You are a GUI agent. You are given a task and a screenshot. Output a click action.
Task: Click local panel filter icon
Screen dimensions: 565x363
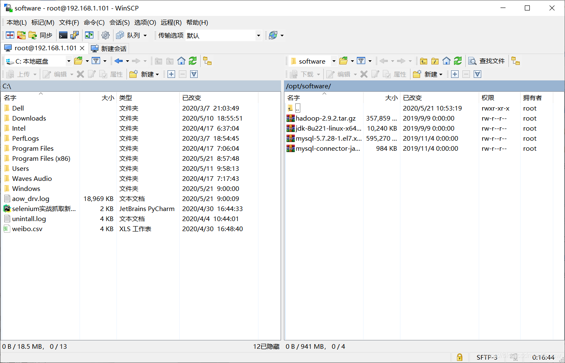96,61
